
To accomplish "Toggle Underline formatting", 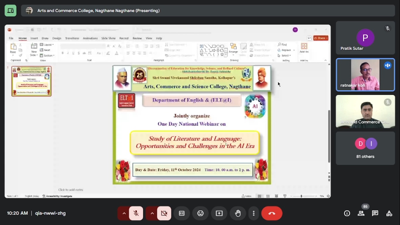I will point(73,53).
